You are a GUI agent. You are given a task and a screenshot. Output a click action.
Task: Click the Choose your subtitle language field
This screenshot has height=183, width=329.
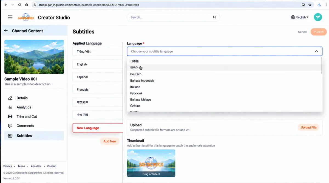point(225,51)
